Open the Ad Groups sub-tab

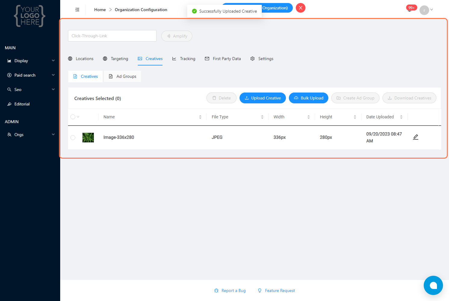click(x=122, y=76)
